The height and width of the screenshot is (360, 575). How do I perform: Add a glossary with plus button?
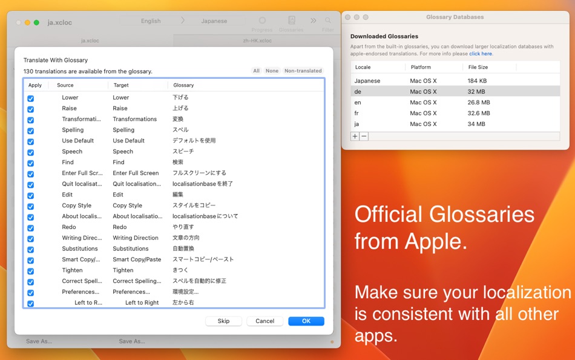[x=355, y=136]
